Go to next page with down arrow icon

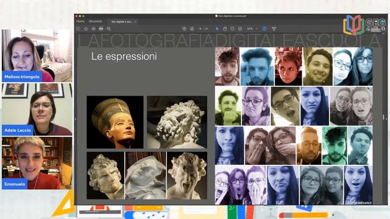192,29
